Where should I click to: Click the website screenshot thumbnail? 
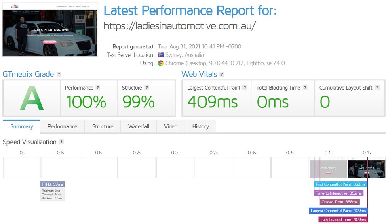[50, 30]
